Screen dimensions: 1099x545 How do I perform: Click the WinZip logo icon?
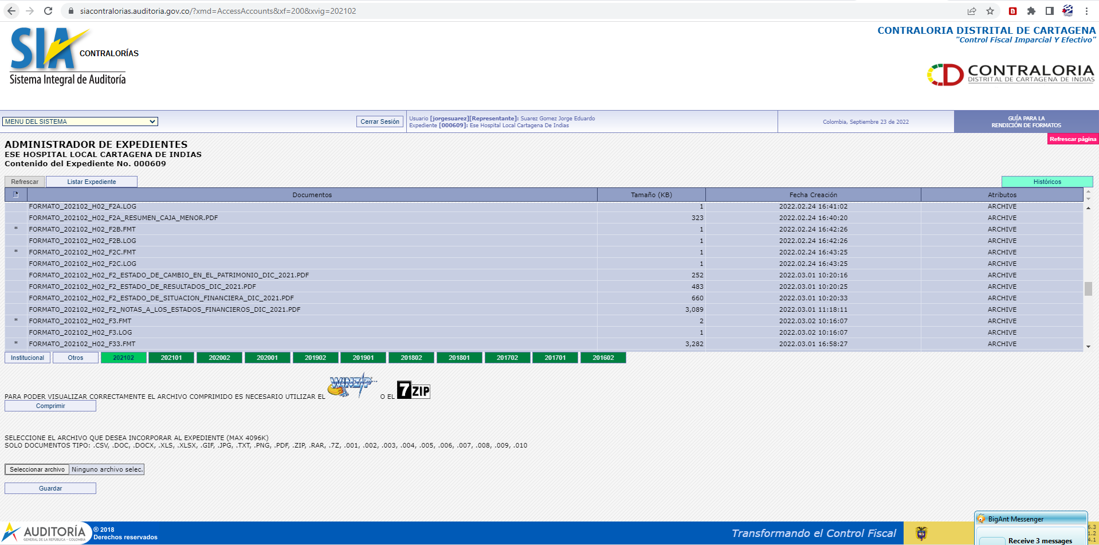[x=351, y=386]
